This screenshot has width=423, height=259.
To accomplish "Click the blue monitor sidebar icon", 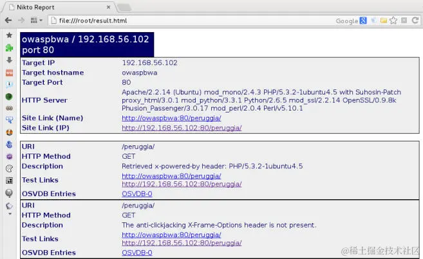I will click(x=9, y=120).
